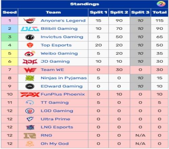Click the Weibo Gaming eye logo

[x=30, y=54]
